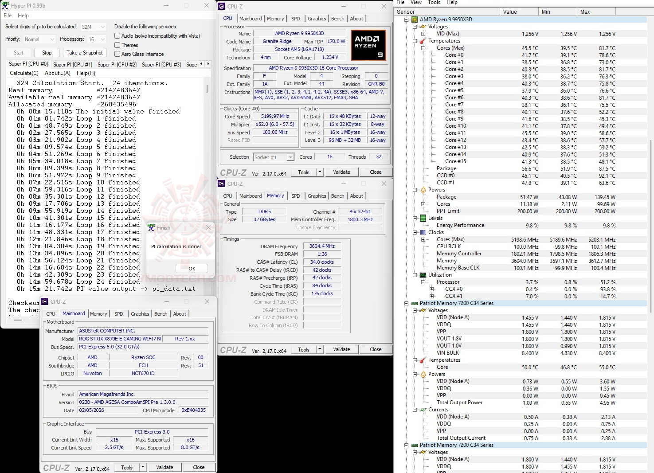Click the Voltages icon under the second Patriot Memory
654x473 pixels.
tap(423, 452)
